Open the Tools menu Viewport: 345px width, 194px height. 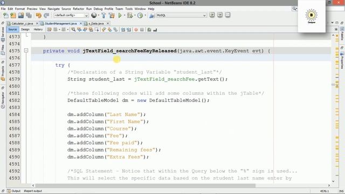(x=129, y=9)
